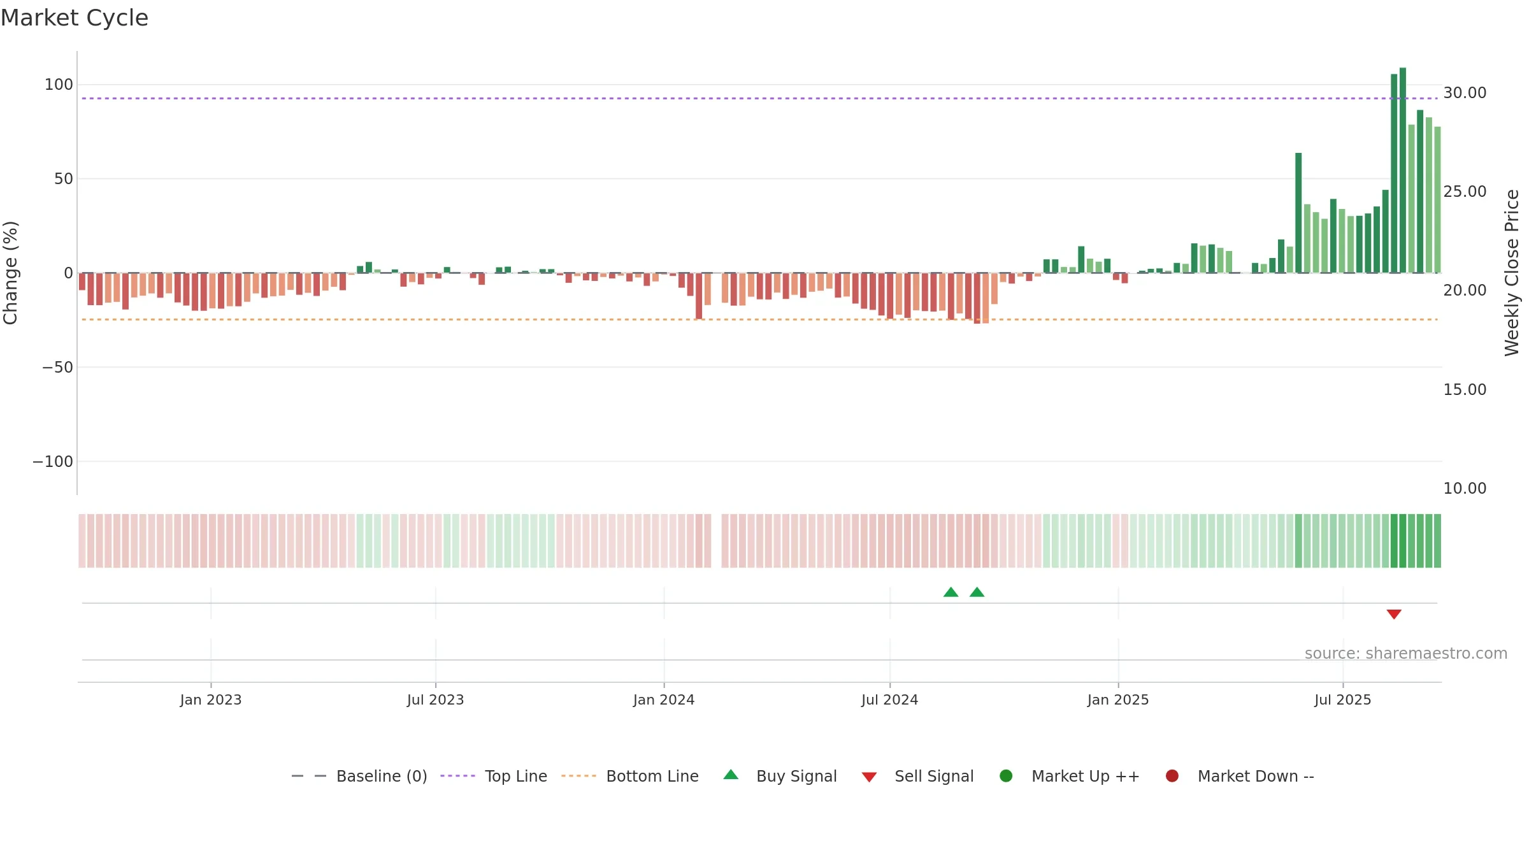1529x860 pixels.
Task: Click the 25.00 price axis label
Action: [1465, 192]
